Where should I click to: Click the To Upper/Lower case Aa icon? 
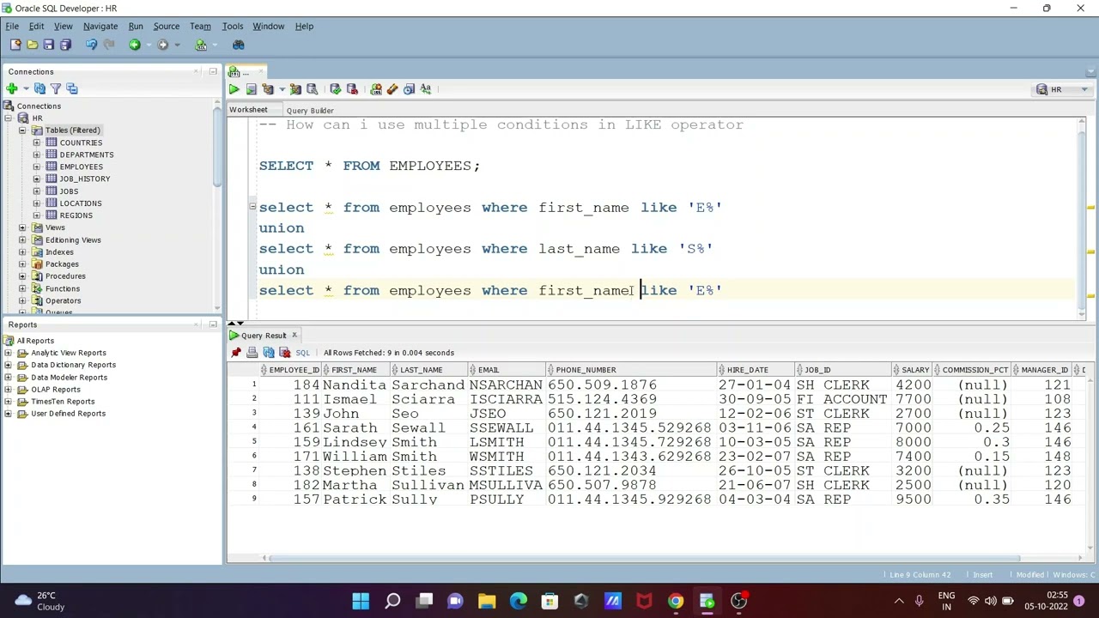coord(425,89)
